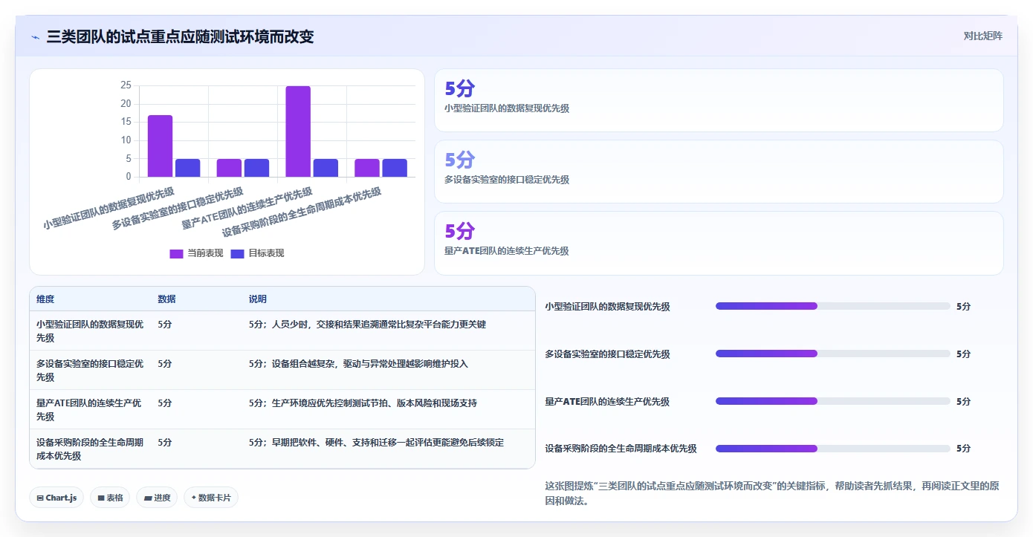Click the title 三类团队的试点重点应随测试环境而改变
Viewport: 1033px width, 537px height.
click(180, 36)
